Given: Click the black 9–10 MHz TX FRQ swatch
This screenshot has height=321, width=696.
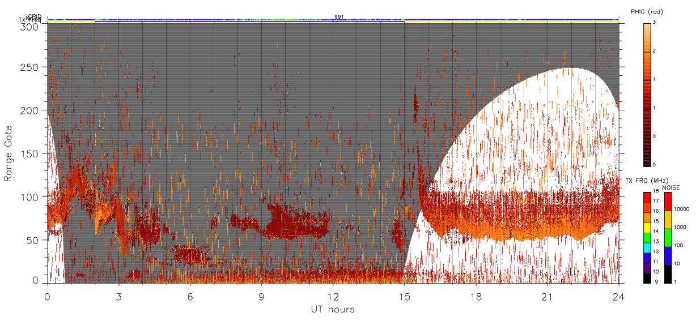Looking at the screenshot, I should click(647, 277).
